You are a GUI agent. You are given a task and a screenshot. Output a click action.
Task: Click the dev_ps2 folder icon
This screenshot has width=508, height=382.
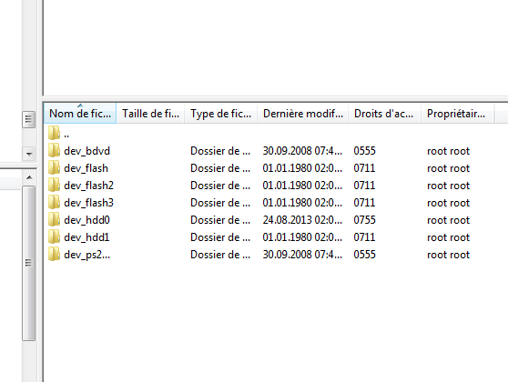pyautogui.click(x=54, y=255)
